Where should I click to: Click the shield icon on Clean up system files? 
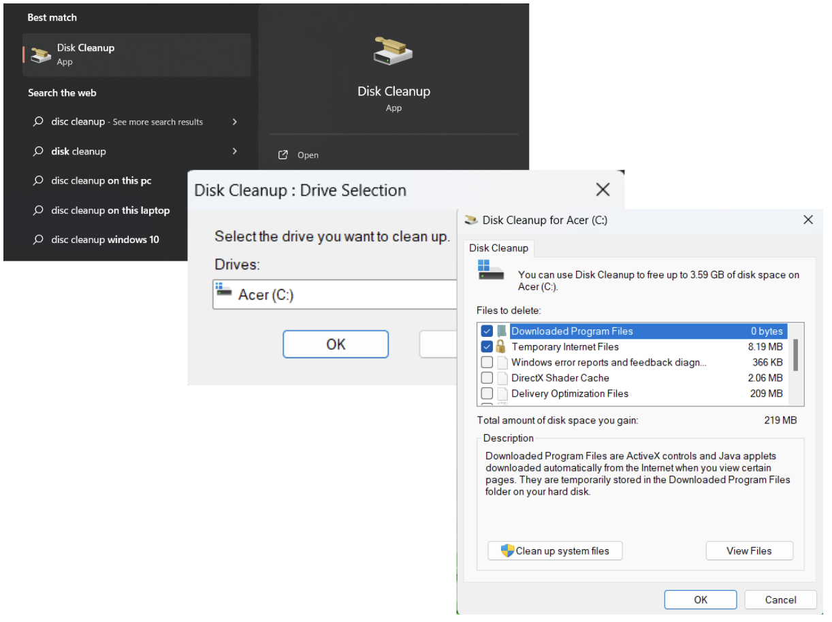pyautogui.click(x=507, y=551)
